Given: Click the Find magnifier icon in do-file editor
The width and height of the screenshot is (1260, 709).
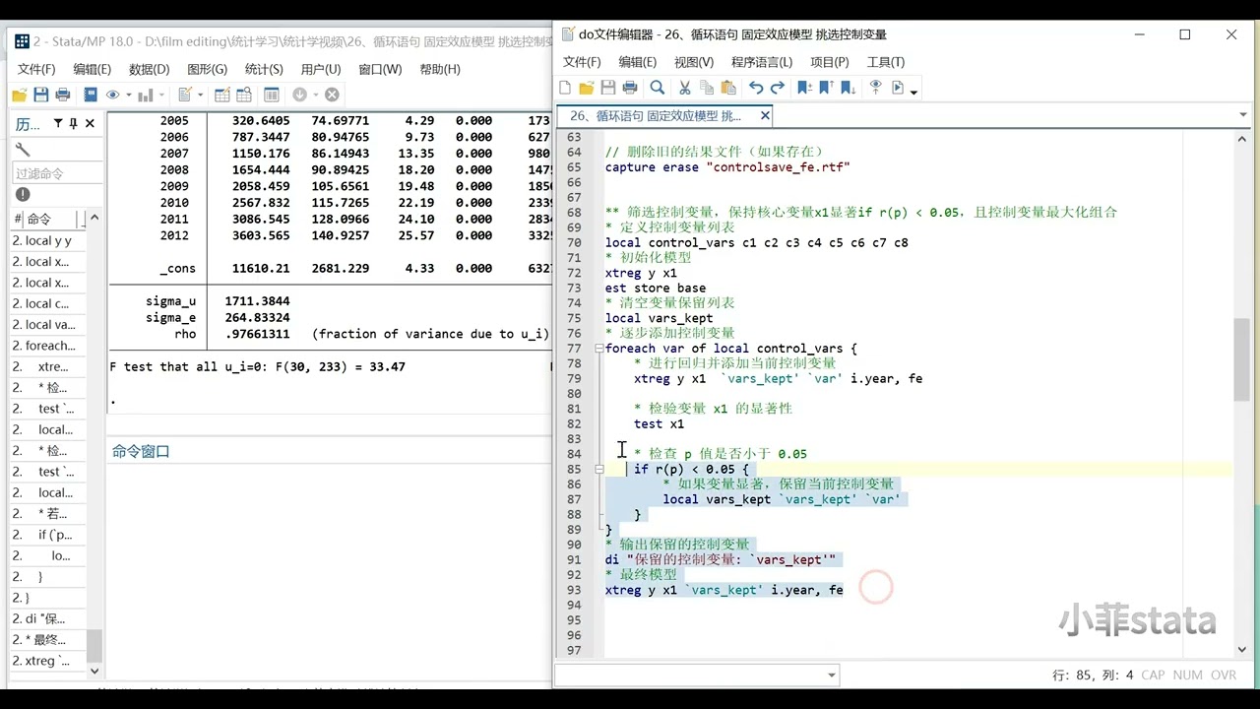Looking at the screenshot, I should pyautogui.click(x=658, y=88).
